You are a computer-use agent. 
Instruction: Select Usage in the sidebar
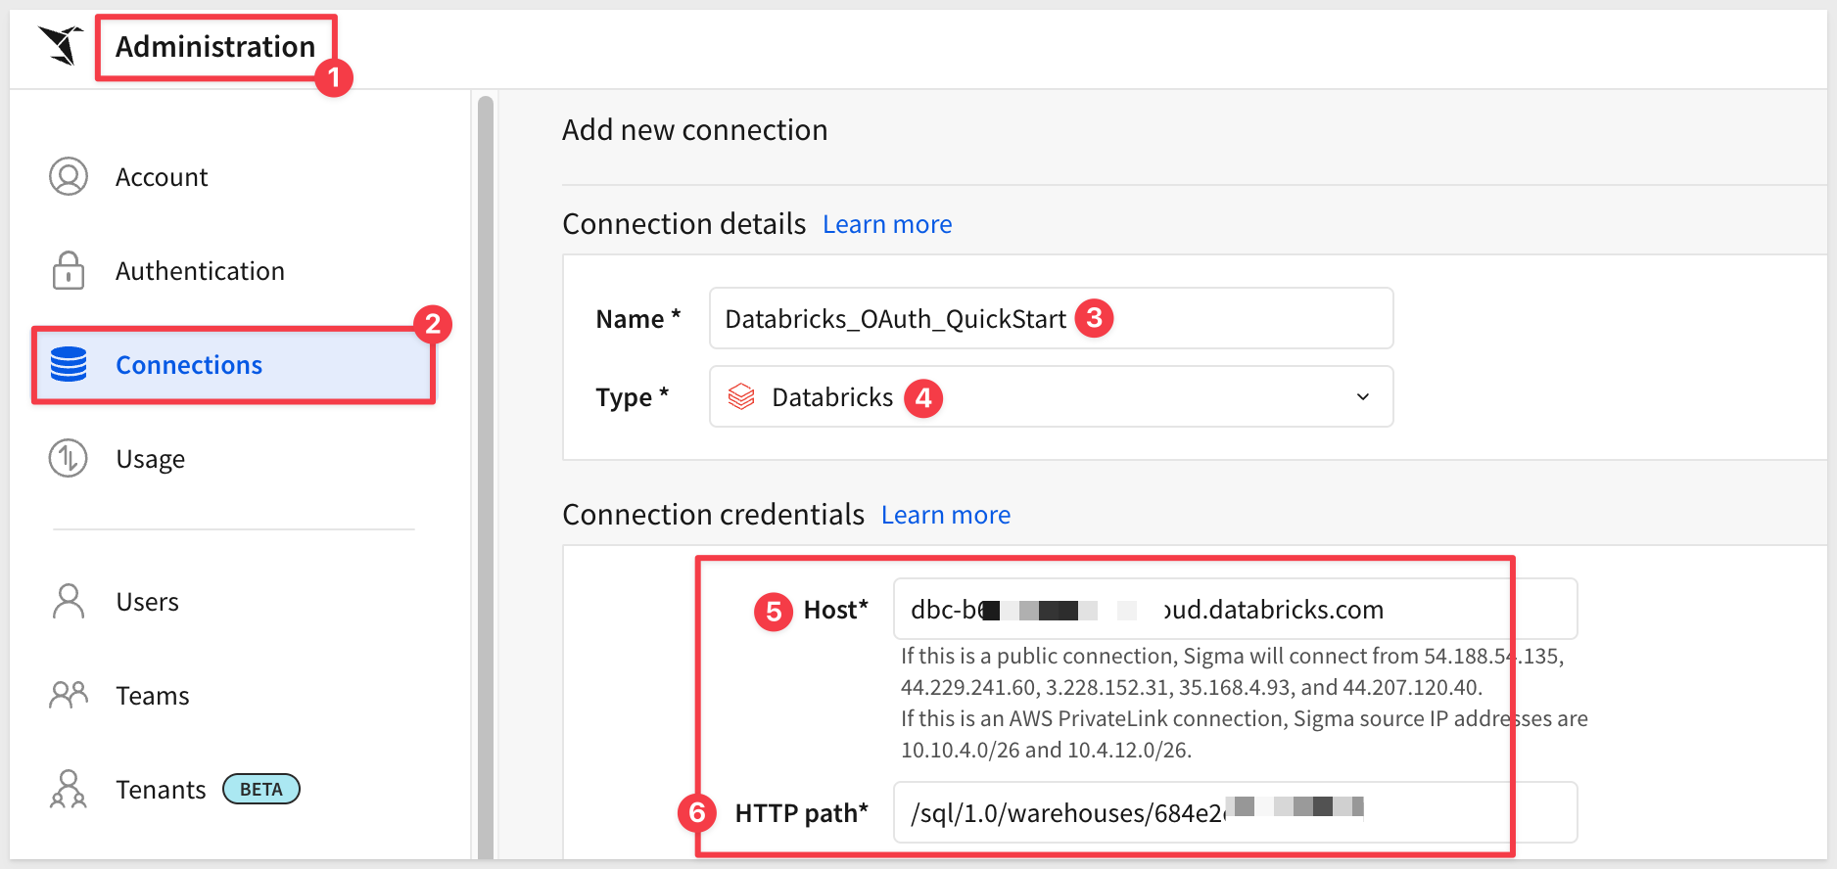pyautogui.click(x=150, y=459)
